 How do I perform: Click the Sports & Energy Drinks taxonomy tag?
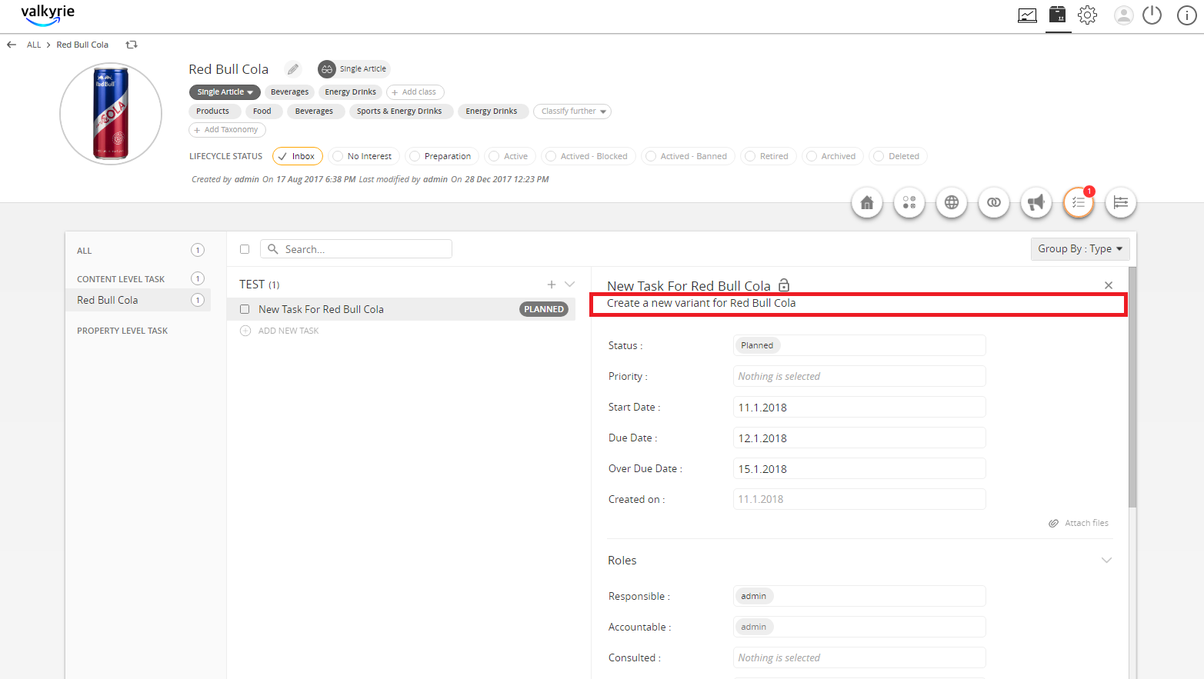tap(399, 112)
